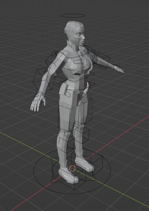Image resolution: width=149 pixels, height=211 pixels.
Task: Select the box control around the rear foot
Action: 87,162
